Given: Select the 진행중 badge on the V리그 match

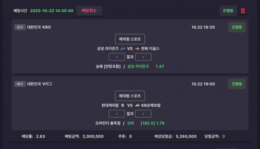Looking at the screenshot, I should (237, 84).
